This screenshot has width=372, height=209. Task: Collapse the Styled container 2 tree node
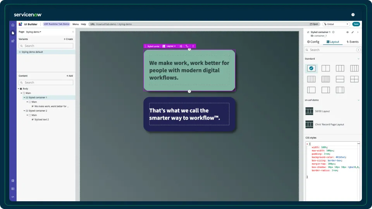click(x=24, y=111)
